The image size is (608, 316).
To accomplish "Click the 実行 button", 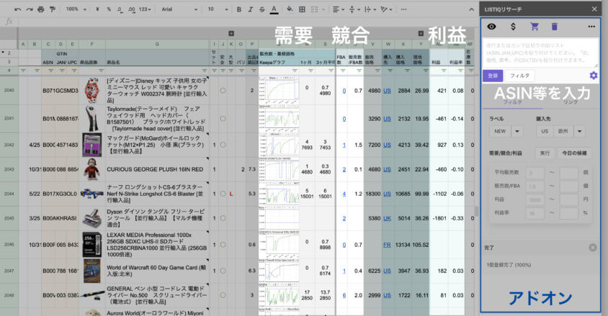I will (545, 153).
